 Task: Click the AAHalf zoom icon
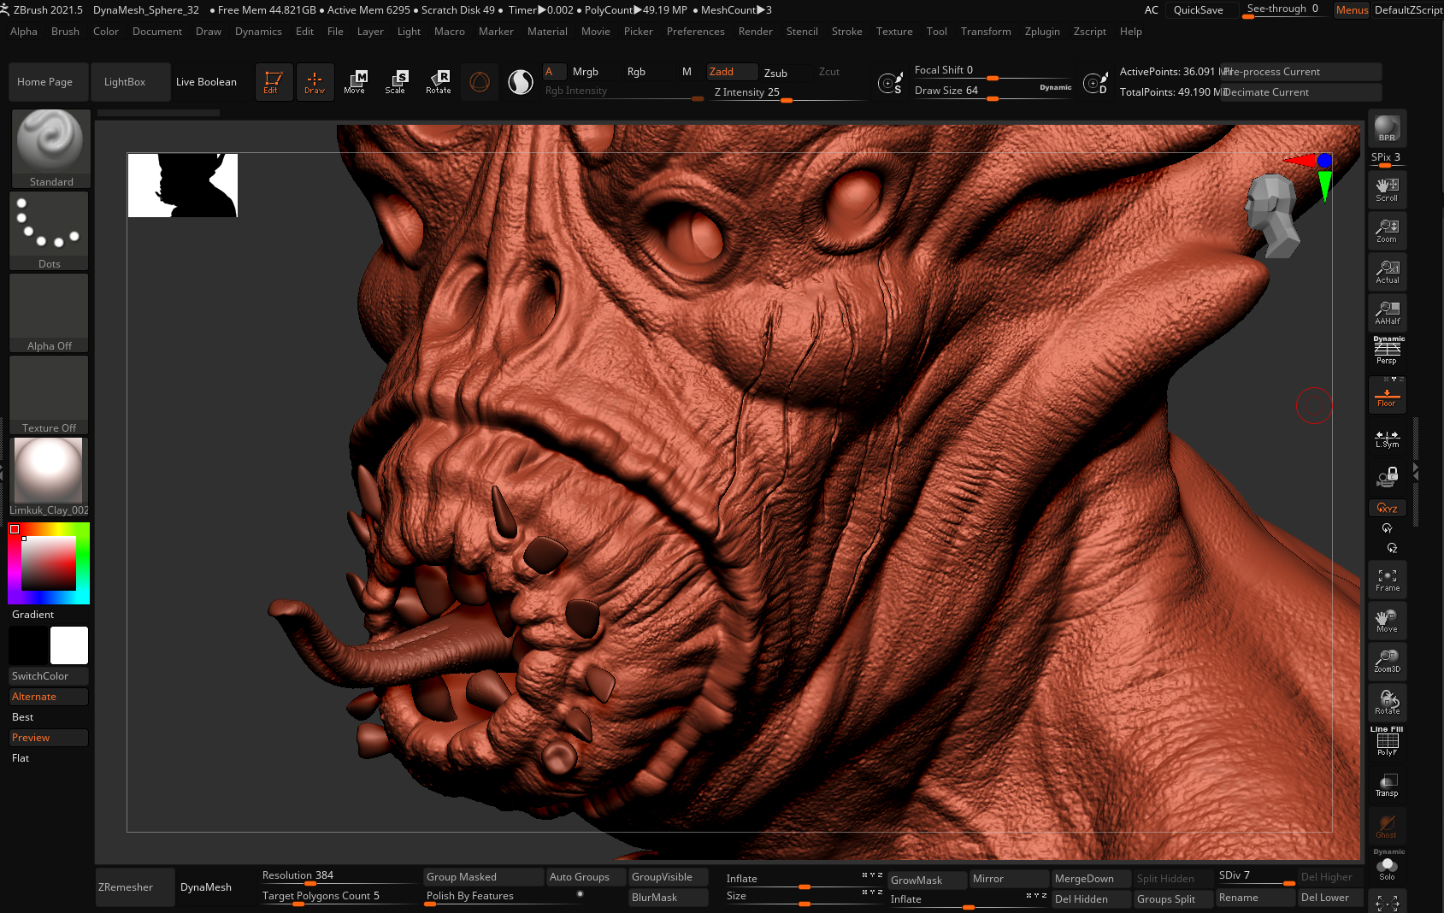click(x=1387, y=313)
